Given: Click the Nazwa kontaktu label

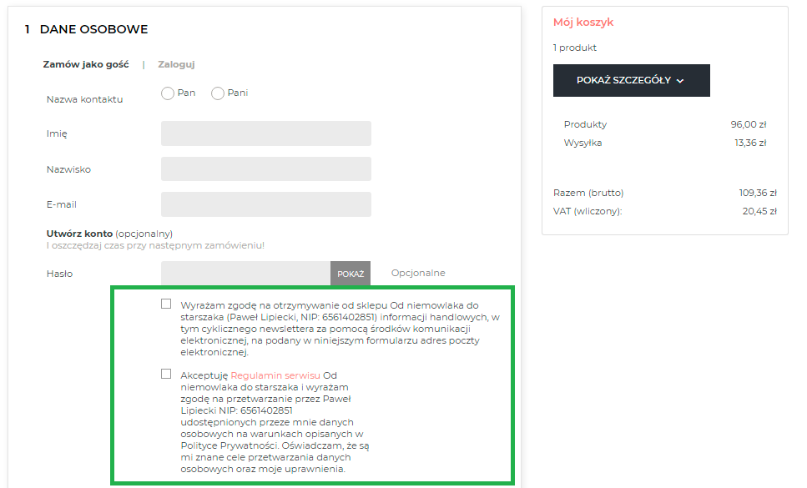Looking at the screenshot, I should click(84, 99).
